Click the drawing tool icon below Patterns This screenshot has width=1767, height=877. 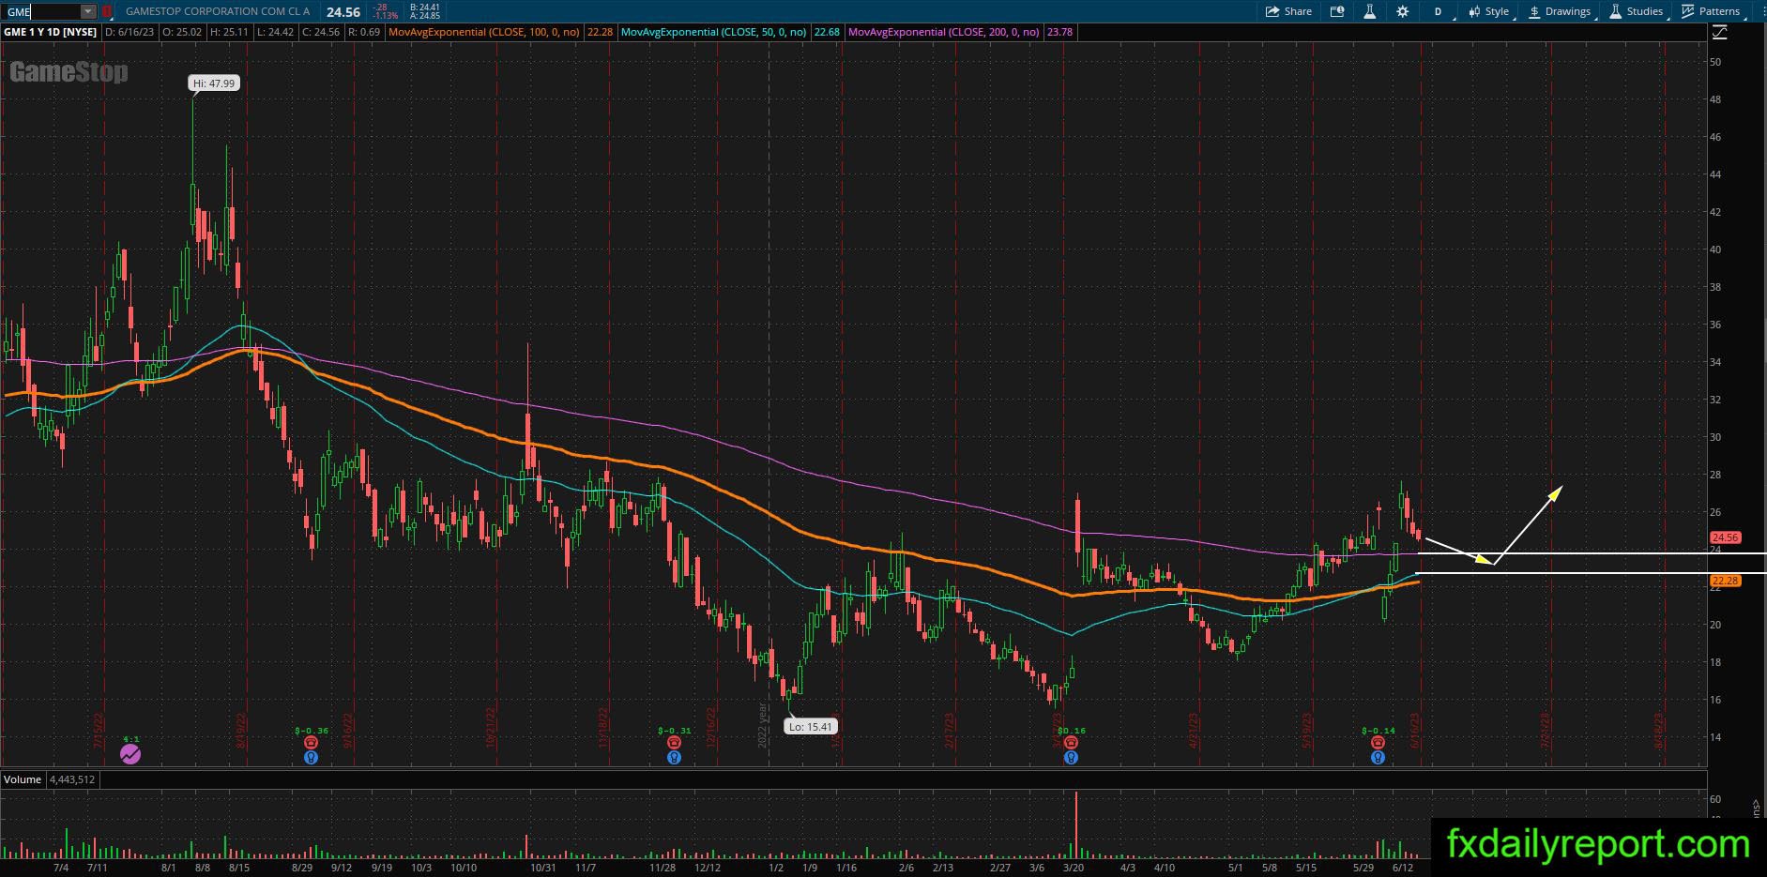(1720, 33)
